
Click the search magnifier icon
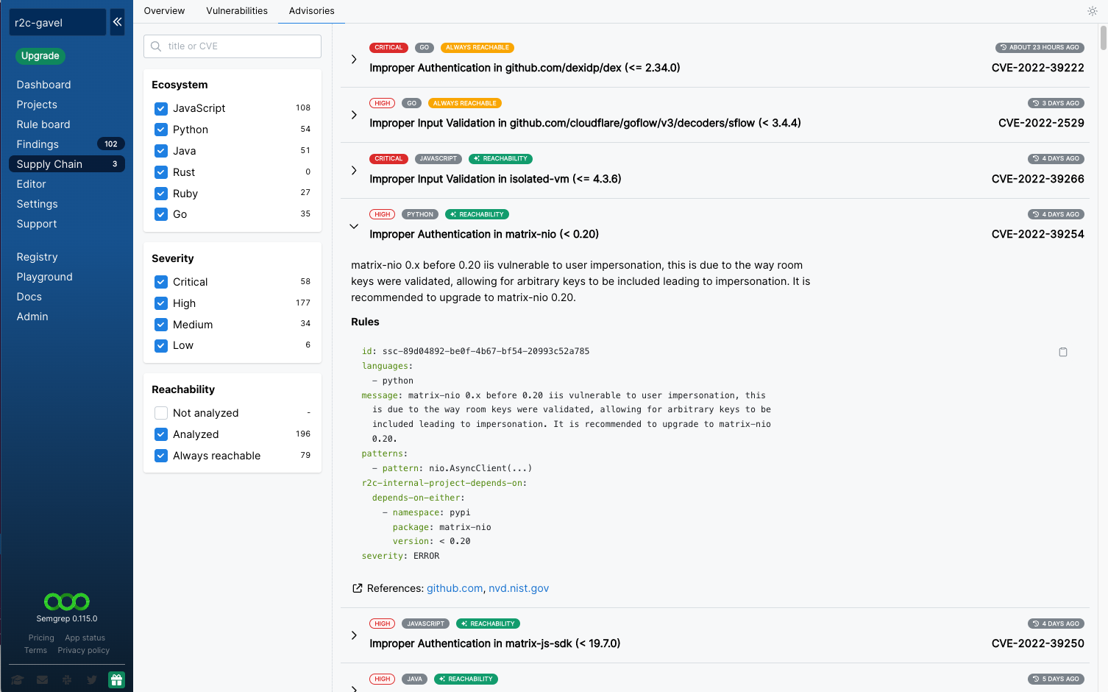(156, 46)
